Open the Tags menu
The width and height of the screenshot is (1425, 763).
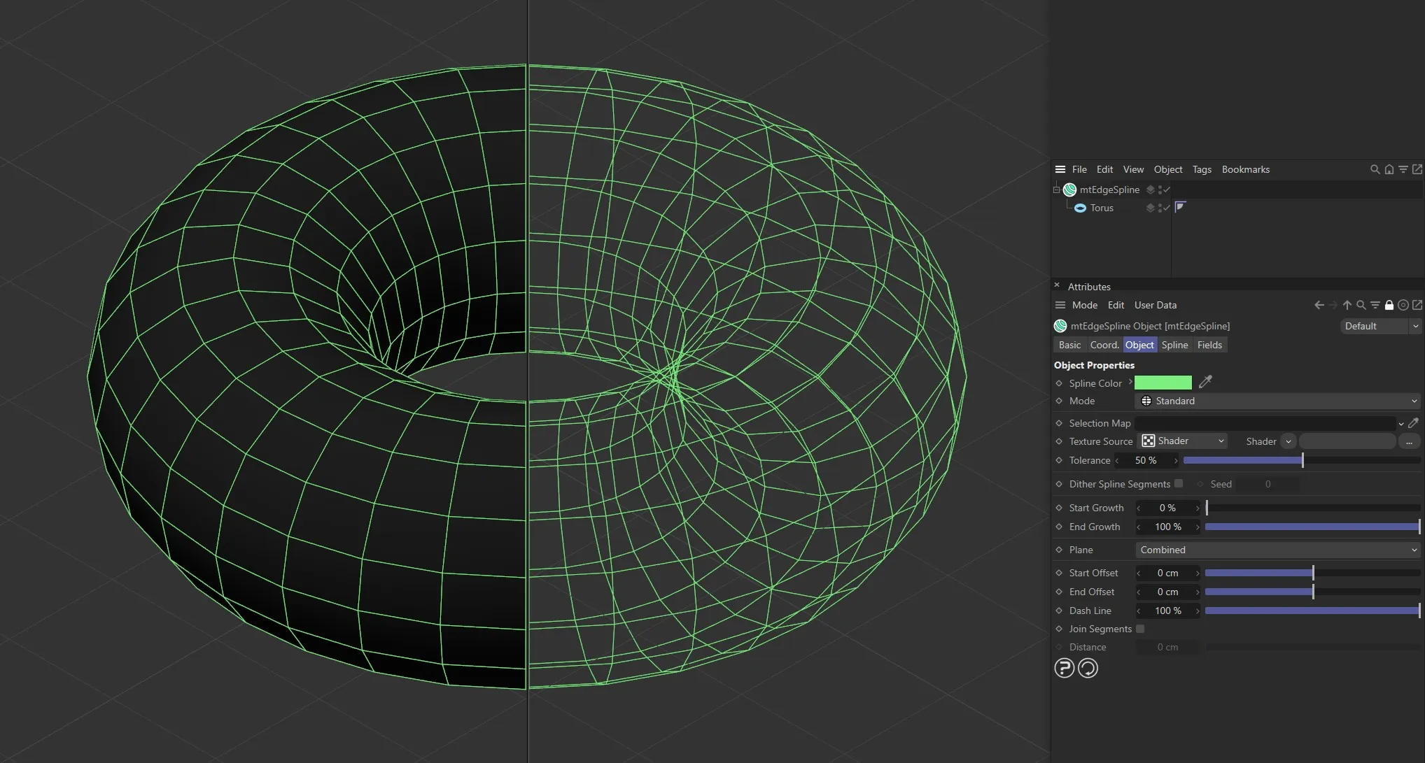pyautogui.click(x=1202, y=169)
